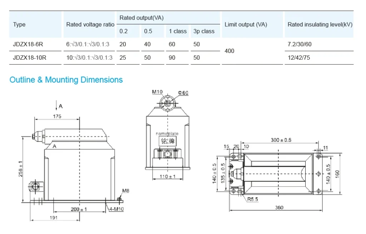Click the 400 limit output value

pyautogui.click(x=229, y=51)
